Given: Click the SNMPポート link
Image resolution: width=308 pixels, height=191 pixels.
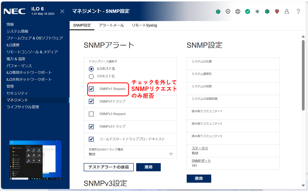Looking at the screenshot, I should coord(201,161).
